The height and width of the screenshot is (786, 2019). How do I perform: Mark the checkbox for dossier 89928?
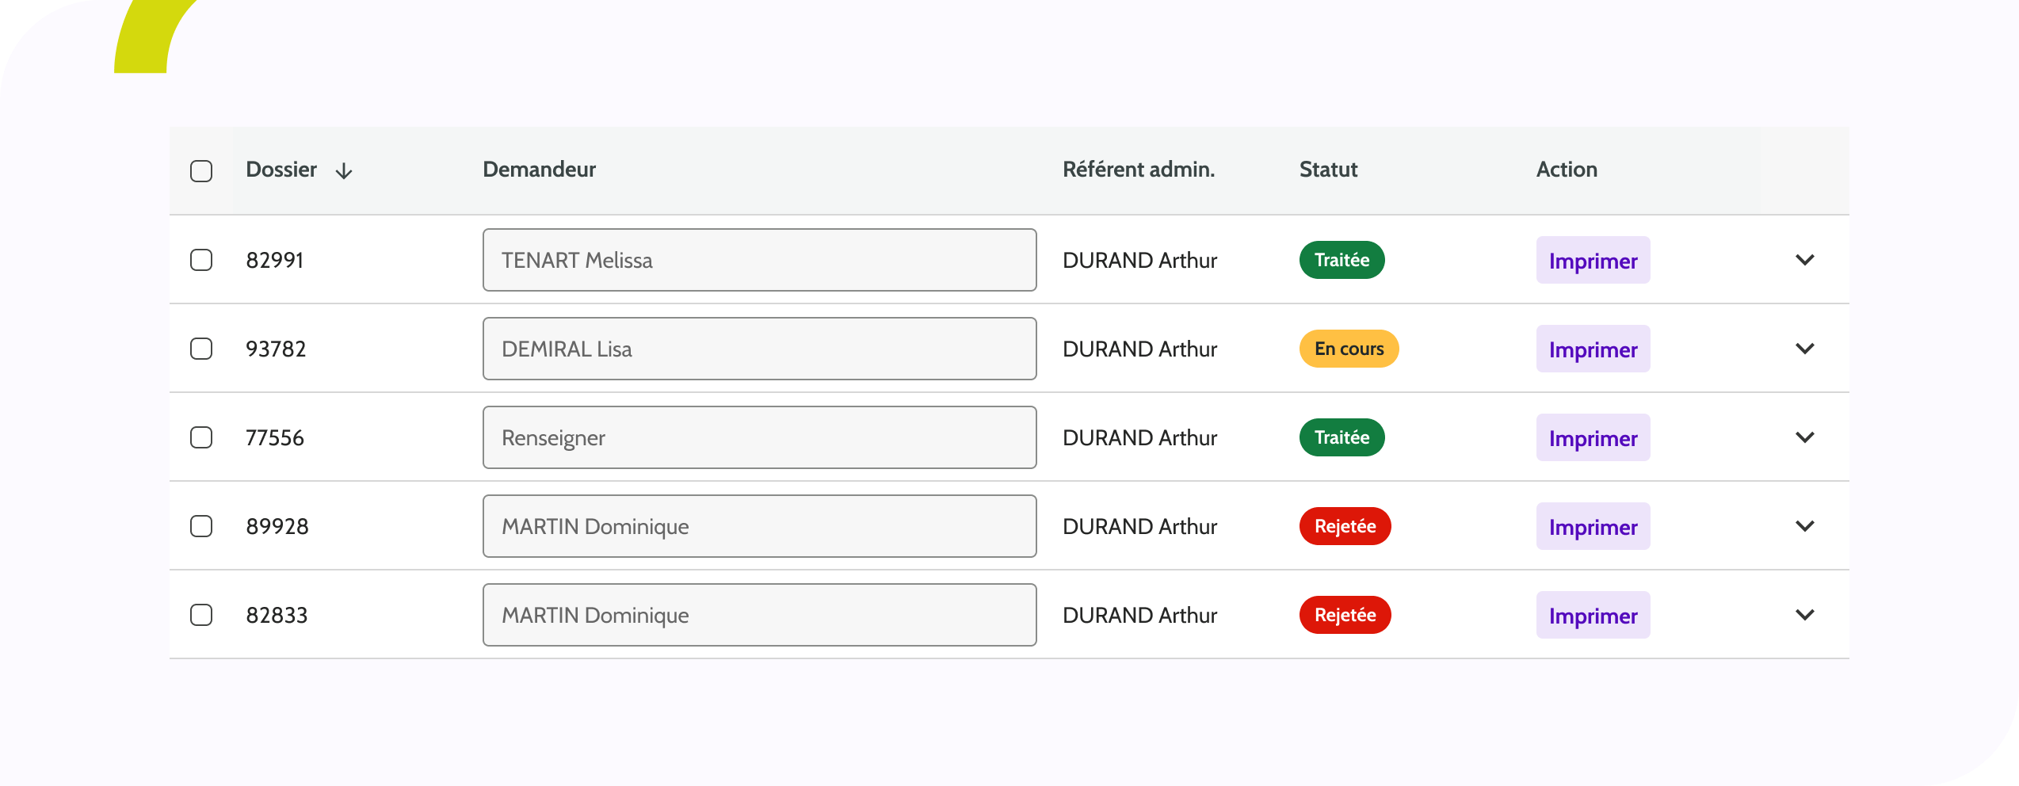[x=201, y=526]
